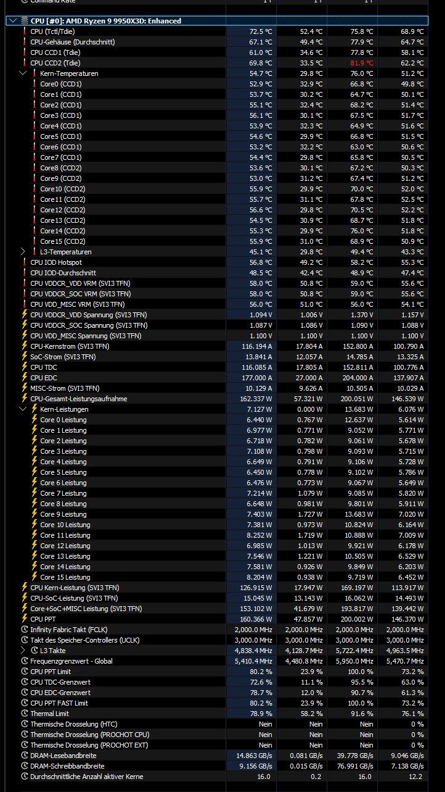Select Thermische Drosselung (PROCHOT CPU) label

(x=89, y=735)
